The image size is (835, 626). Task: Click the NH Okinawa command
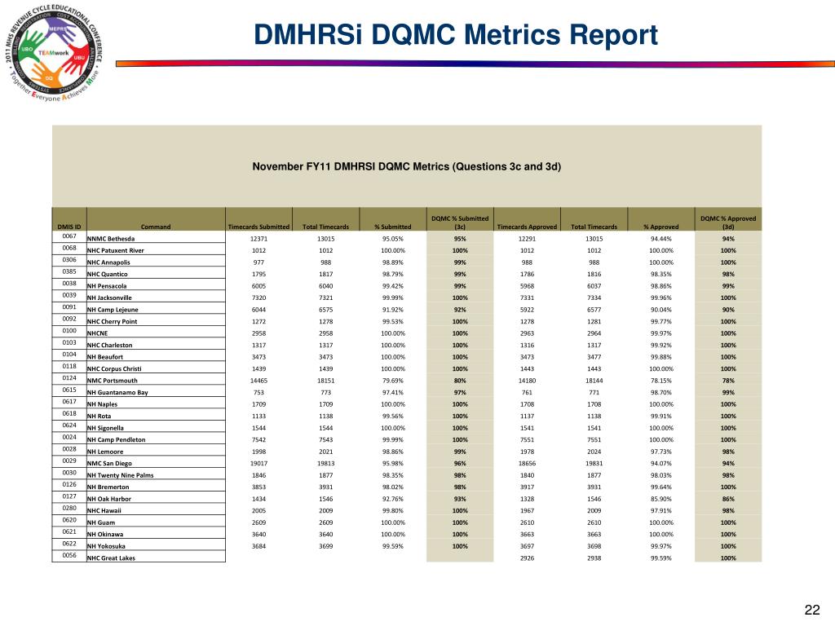[x=105, y=535]
